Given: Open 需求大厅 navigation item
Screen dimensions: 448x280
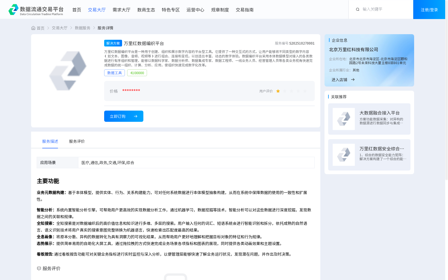Looking at the screenshot, I should click(x=122, y=10).
